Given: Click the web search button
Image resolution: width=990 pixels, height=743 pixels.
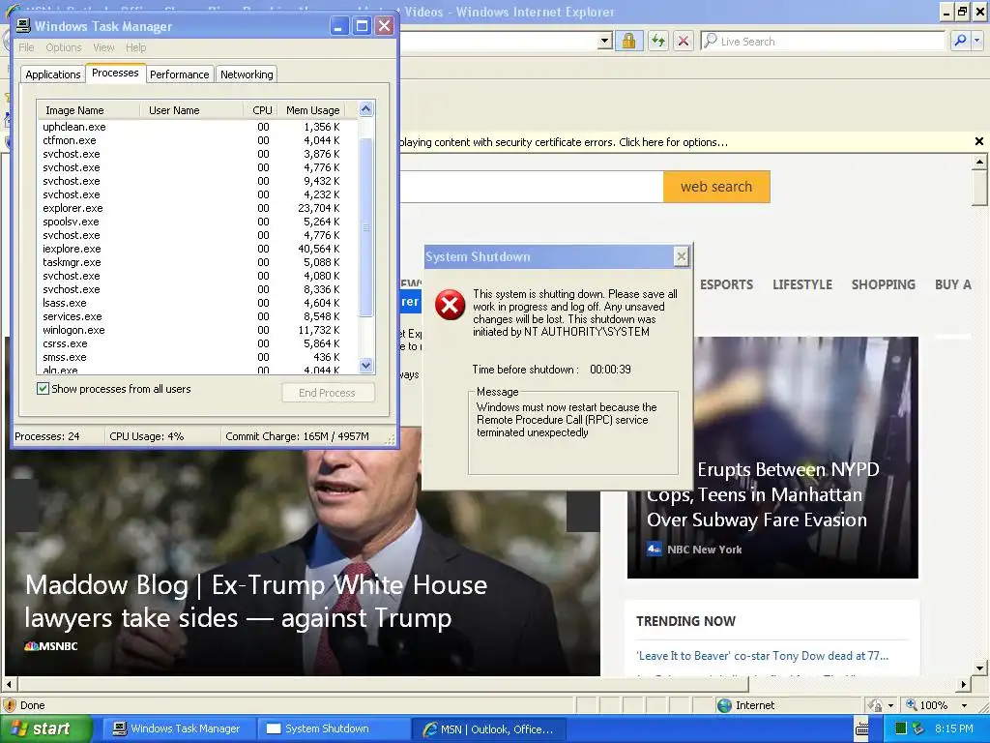Looking at the screenshot, I should point(716,187).
